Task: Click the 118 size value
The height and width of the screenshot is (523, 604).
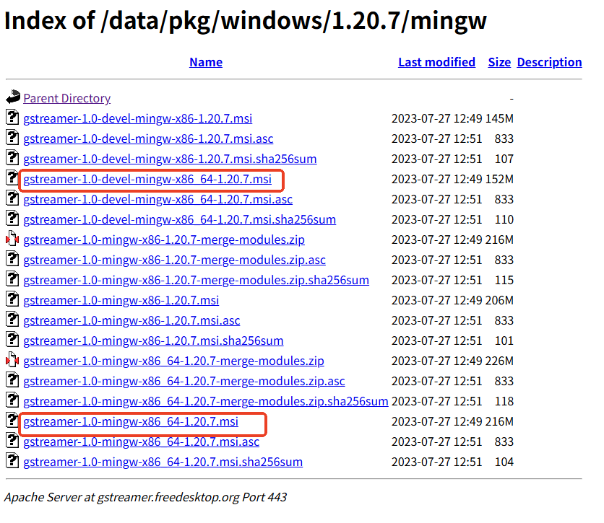Action: coord(504,401)
